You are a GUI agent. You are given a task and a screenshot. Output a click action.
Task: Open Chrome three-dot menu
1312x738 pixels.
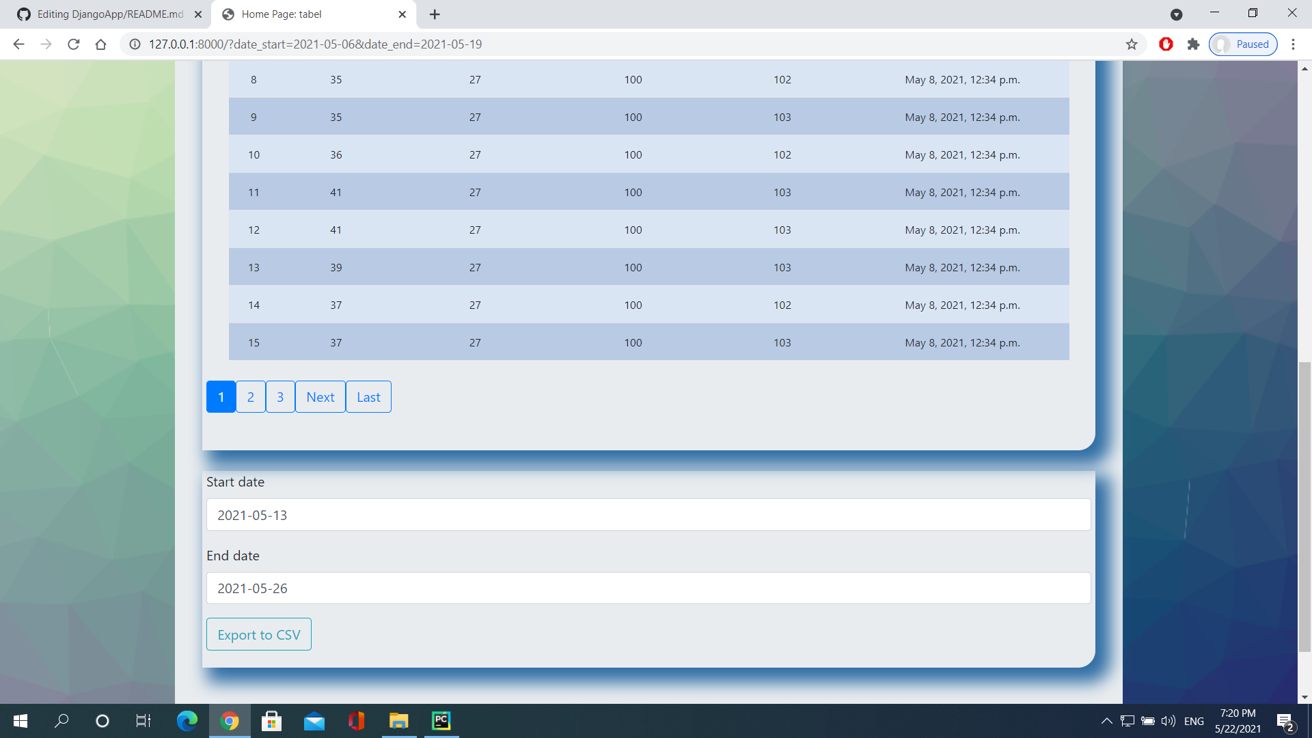[x=1293, y=44]
